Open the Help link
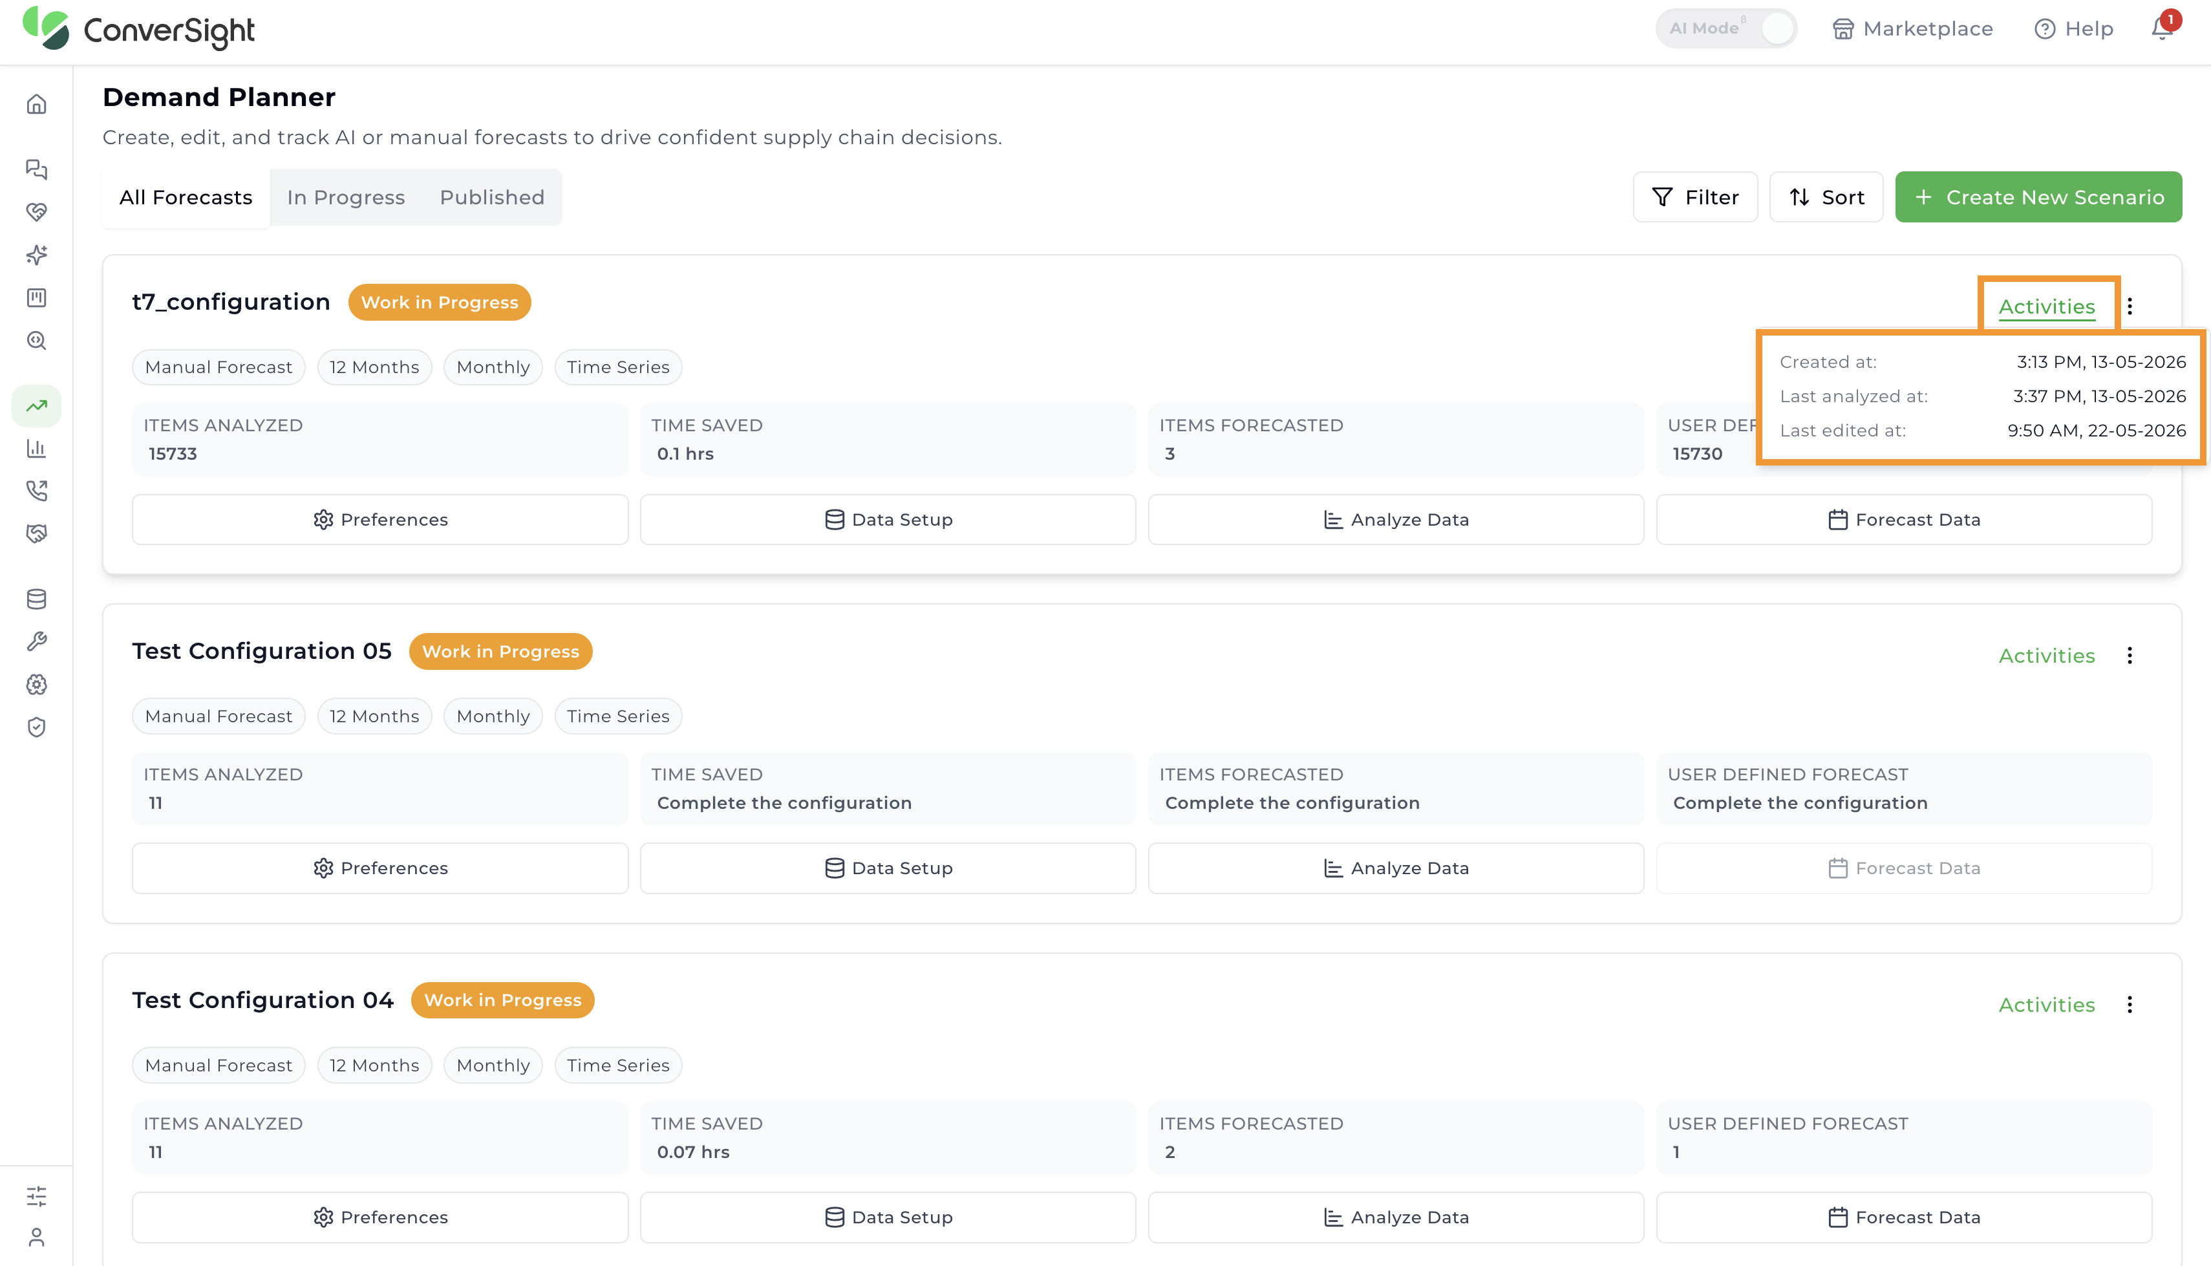The image size is (2211, 1266). (2074, 28)
